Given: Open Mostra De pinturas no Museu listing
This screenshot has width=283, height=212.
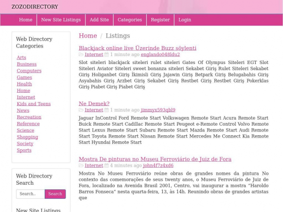Looking at the screenshot, I should tap(155, 159).
